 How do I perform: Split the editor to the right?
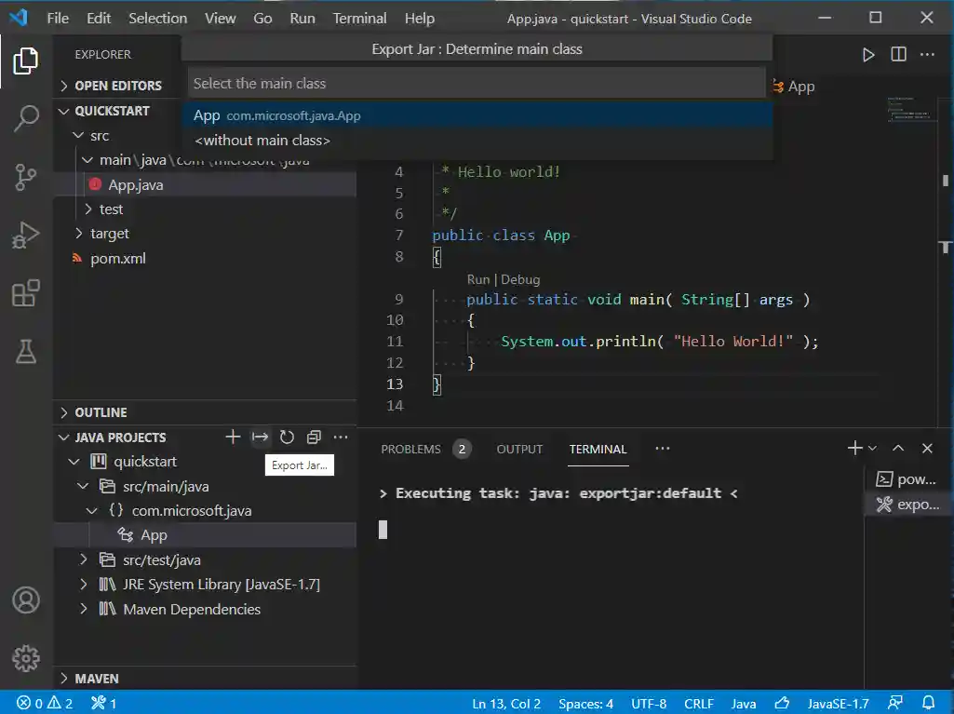[898, 55]
